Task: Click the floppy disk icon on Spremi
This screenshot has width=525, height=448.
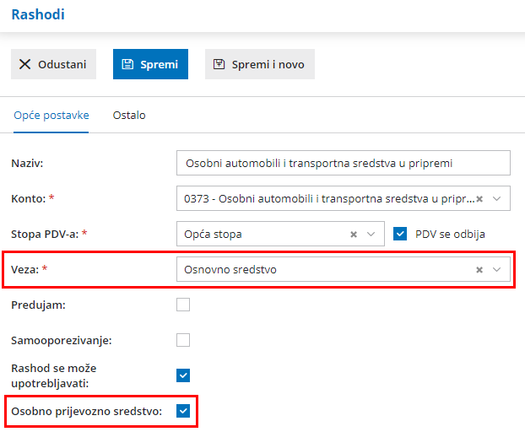Action: (x=127, y=64)
